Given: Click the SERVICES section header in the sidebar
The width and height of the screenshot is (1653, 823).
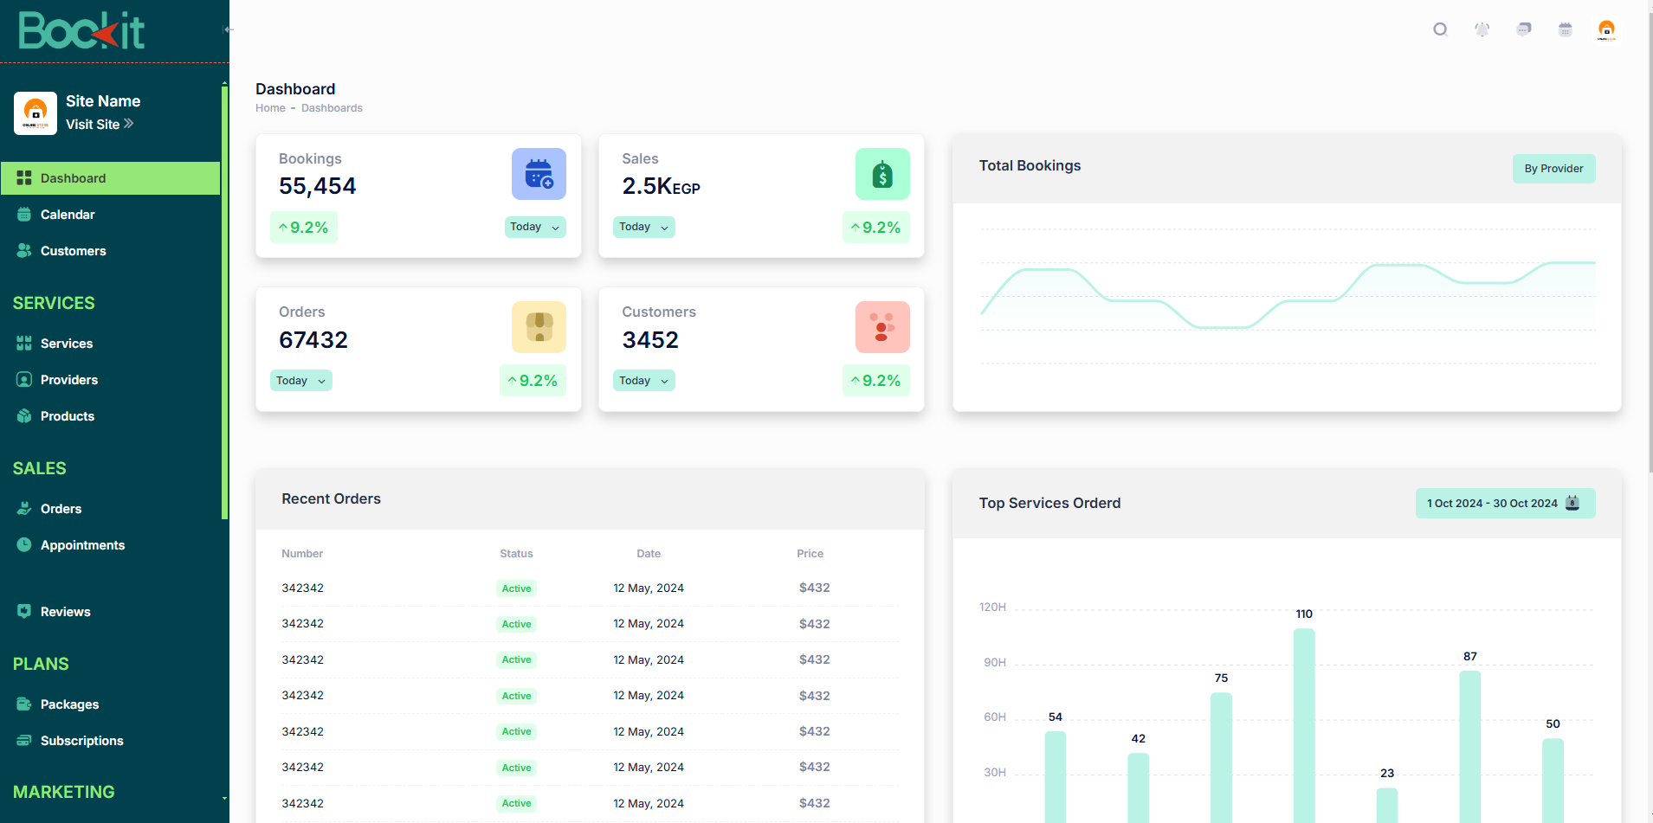Looking at the screenshot, I should (54, 303).
